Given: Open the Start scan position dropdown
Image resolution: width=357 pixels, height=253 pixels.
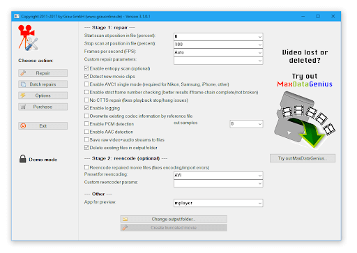Looking at the screenshot, I should 260,36.
